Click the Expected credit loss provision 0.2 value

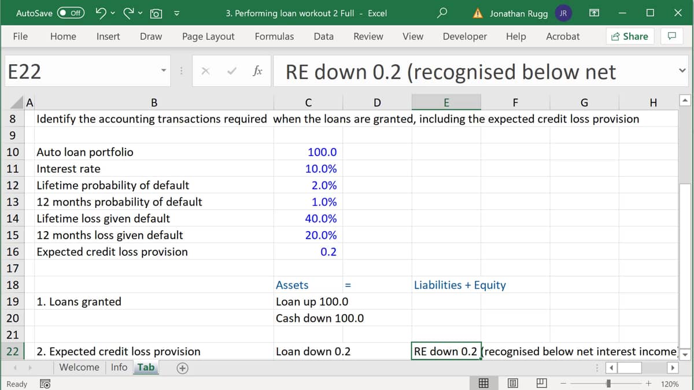(308, 251)
